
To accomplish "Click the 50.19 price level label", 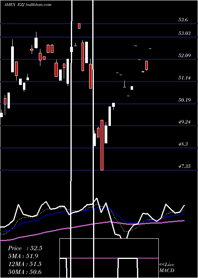I will [185, 100].
